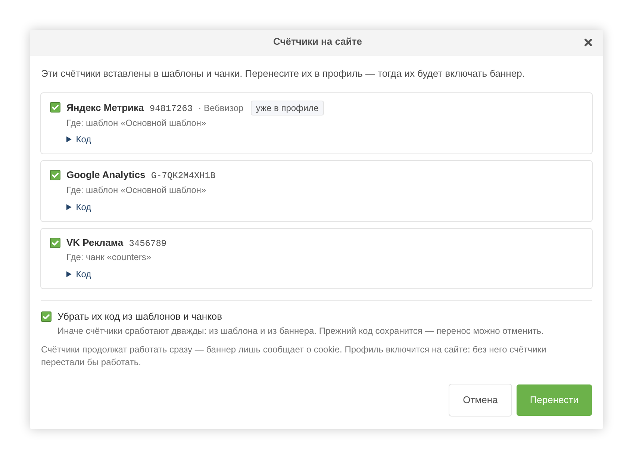
Task: Disable "Убрать их код из шаблонов и чанков"
Action: (x=46, y=317)
